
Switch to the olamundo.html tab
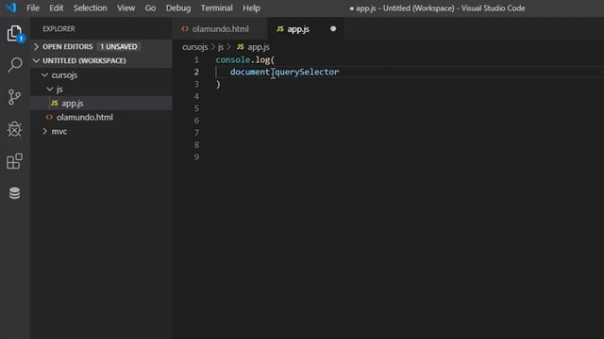pos(220,29)
